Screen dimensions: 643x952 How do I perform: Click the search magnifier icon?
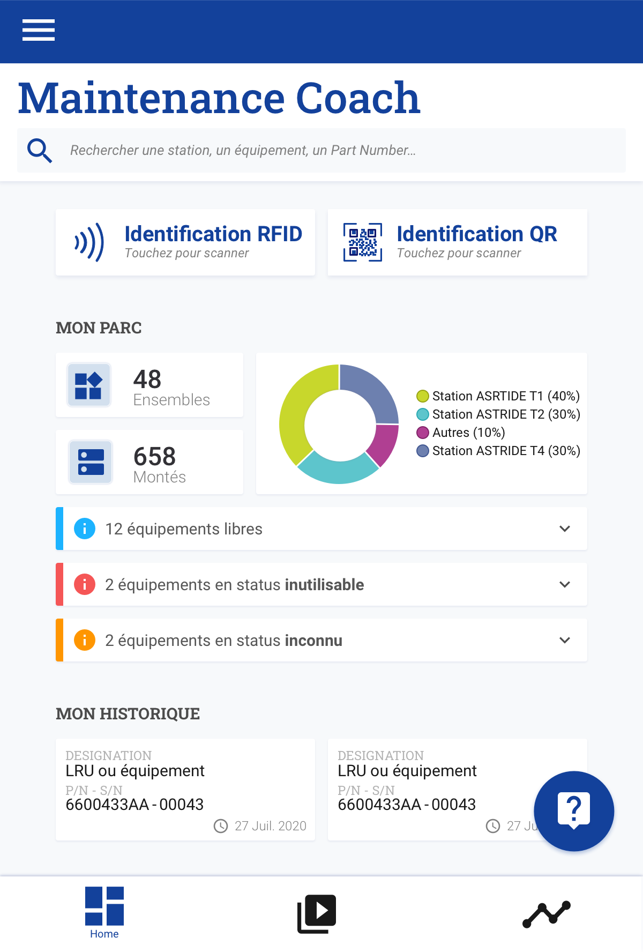coord(40,151)
